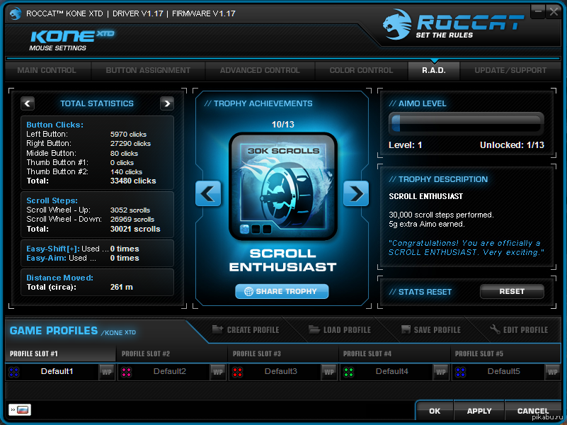
Task: Reset stats with the Reset button
Action: point(512,291)
